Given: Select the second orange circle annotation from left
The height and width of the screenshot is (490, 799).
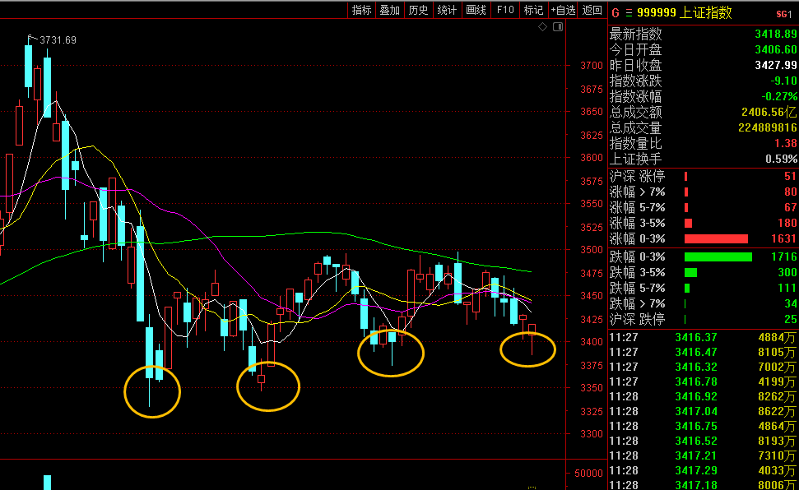Looking at the screenshot, I should click(x=268, y=386).
